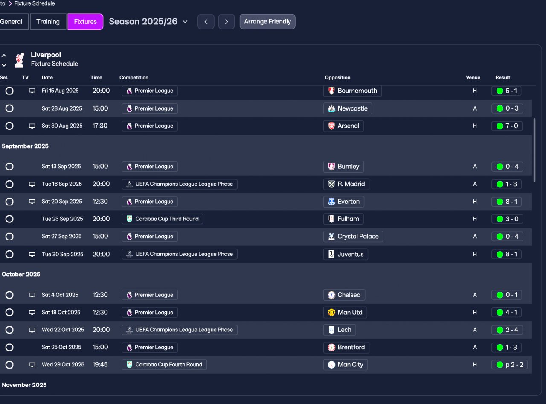The height and width of the screenshot is (404, 546).
Task: Sort by the Venue column header
Action: click(x=473, y=78)
